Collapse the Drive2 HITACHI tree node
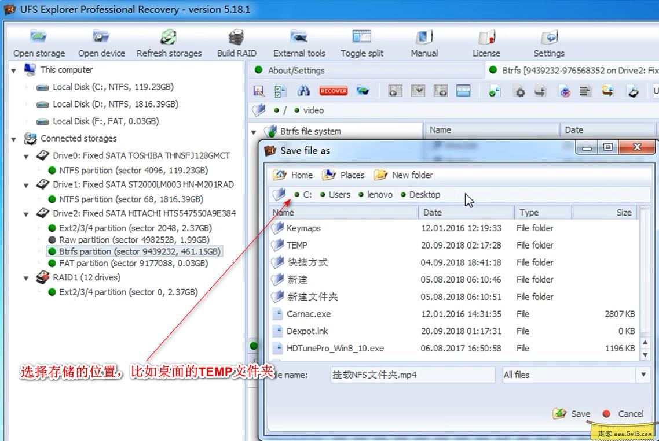 25,214
